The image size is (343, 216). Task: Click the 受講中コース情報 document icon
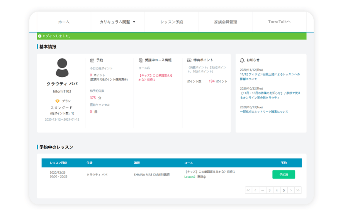point(141,61)
